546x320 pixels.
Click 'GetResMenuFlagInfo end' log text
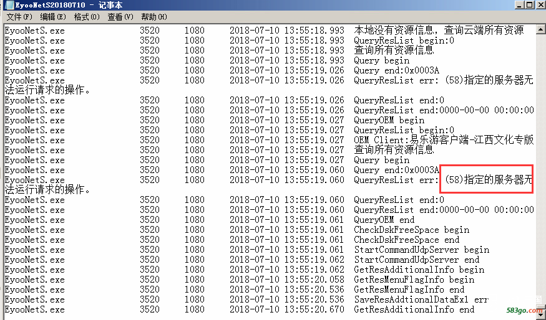(x=409, y=289)
